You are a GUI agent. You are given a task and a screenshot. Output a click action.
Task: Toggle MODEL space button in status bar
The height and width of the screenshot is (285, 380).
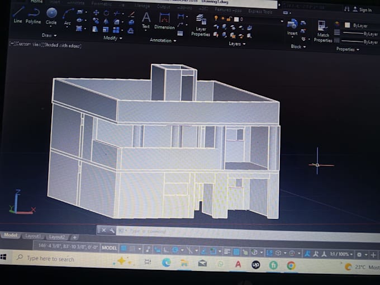click(x=110, y=248)
